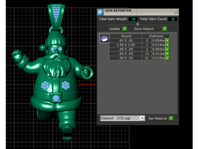Click green arrow for the 0.004tw row
198x149 pixels.
[x=167, y=41]
